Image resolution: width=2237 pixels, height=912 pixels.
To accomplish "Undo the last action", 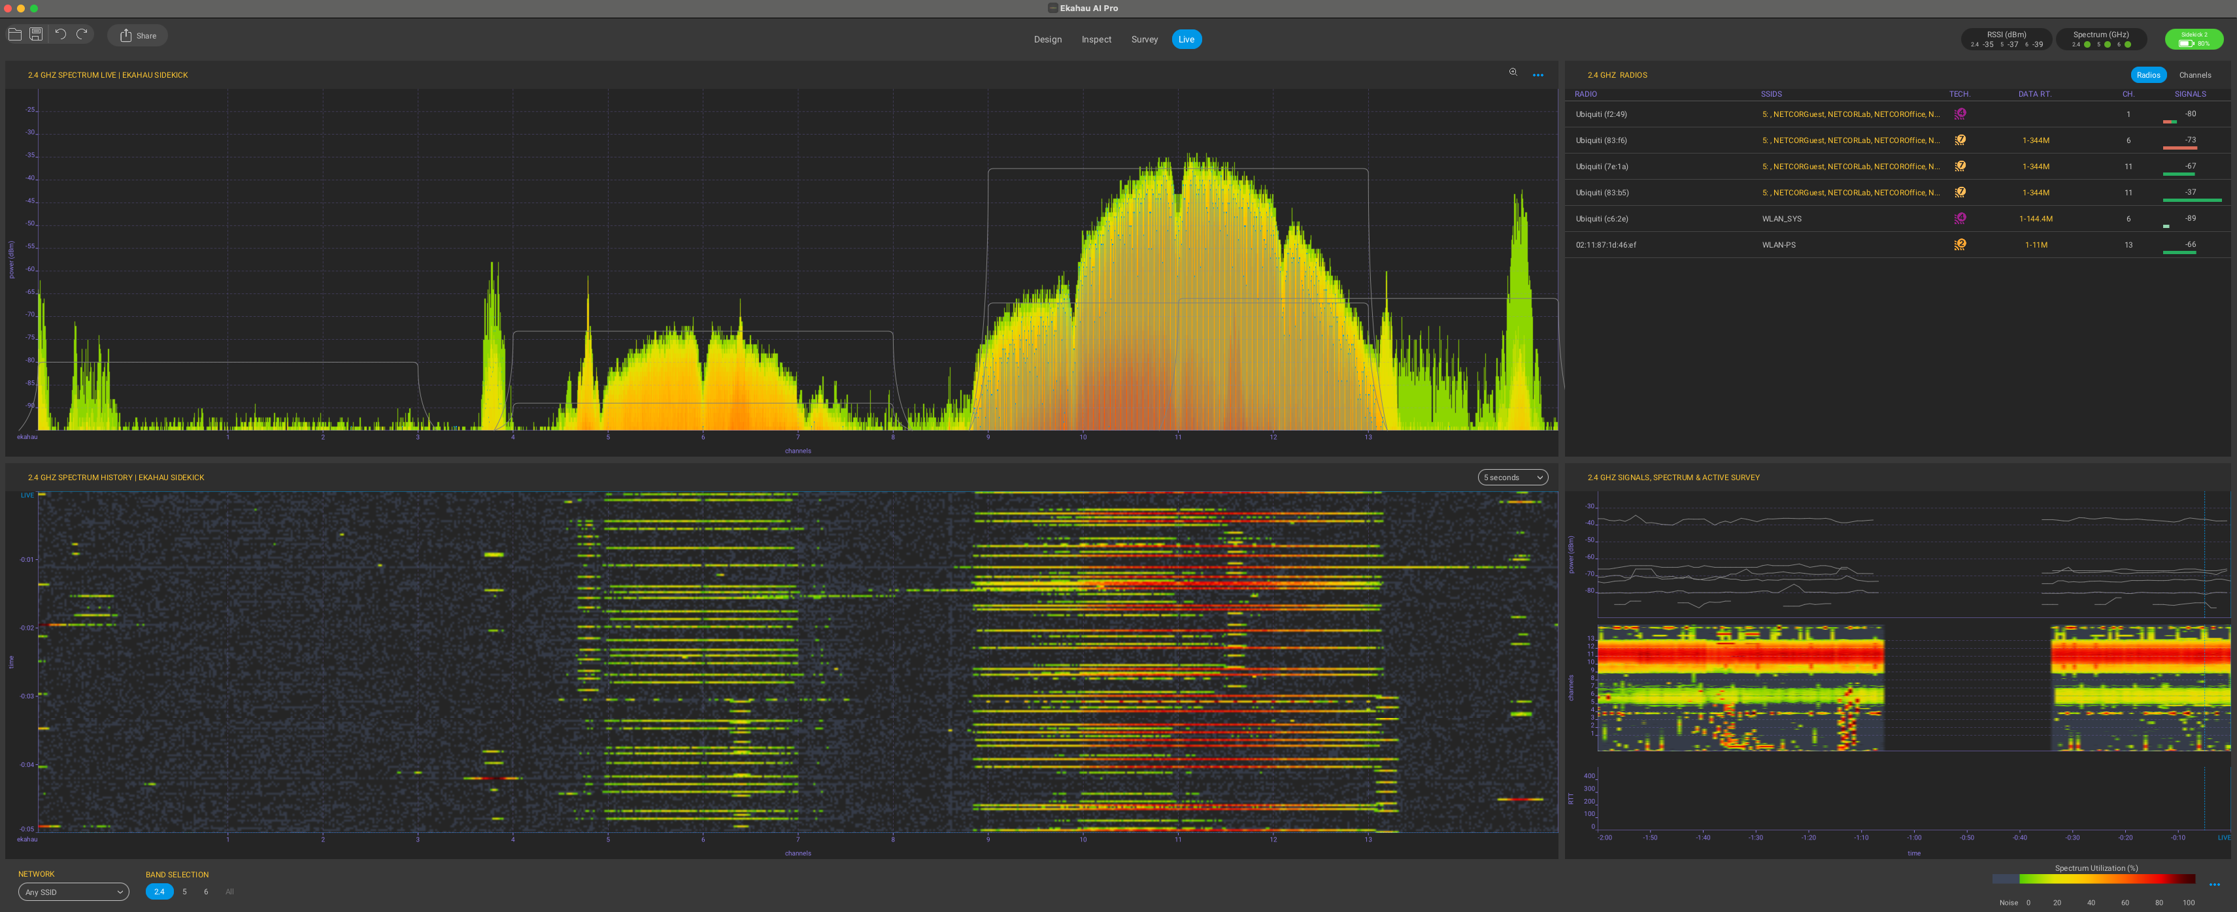I will tap(61, 35).
